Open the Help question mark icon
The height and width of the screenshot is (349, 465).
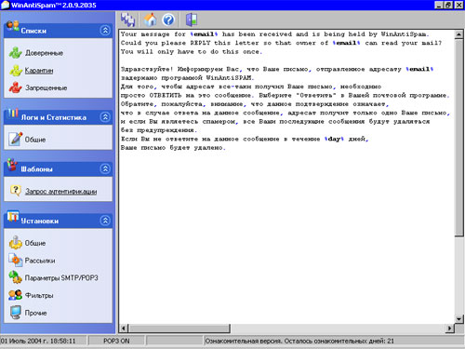(168, 20)
